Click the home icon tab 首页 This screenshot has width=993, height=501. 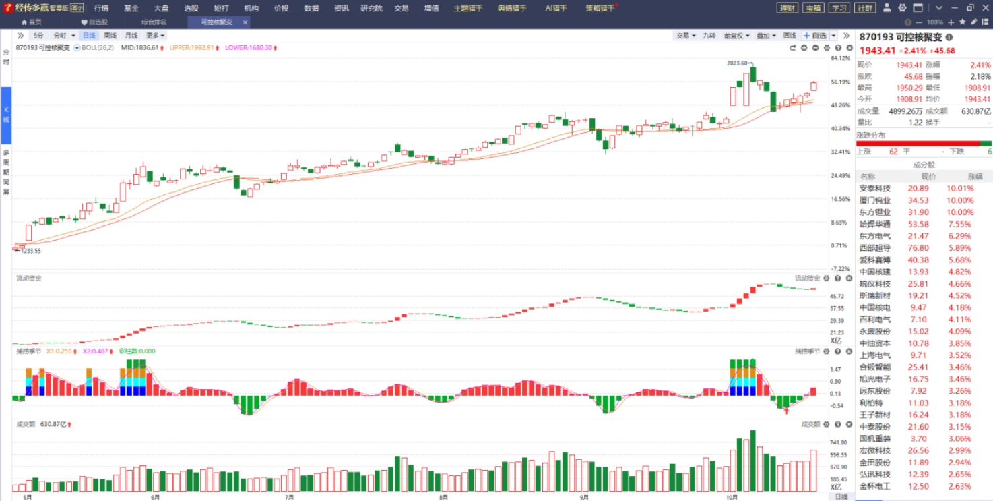click(x=31, y=22)
